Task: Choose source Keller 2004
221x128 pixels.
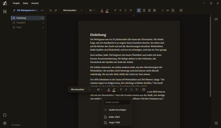Action: 117,117
